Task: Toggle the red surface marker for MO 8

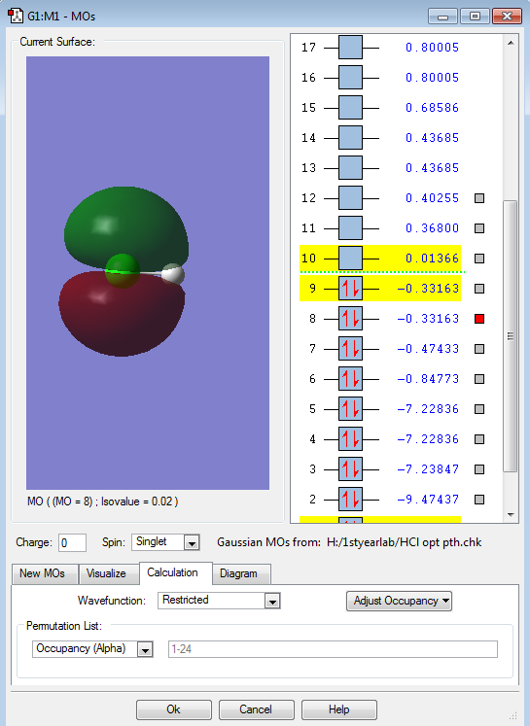Action: click(479, 319)
